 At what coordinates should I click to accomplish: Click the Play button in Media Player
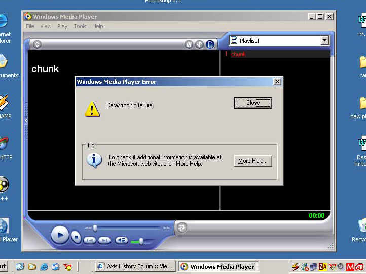[x=60, y=235]
